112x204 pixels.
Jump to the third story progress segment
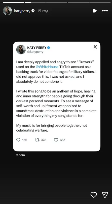pyautogui.click(x=57, y=2)
